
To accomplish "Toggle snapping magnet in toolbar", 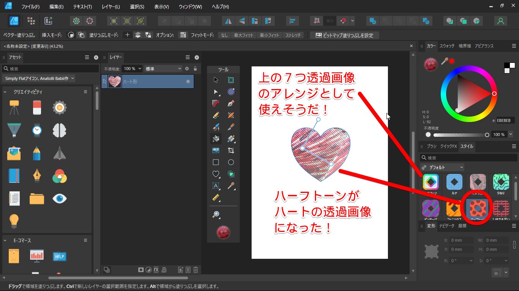I will (x=343, y=21).
